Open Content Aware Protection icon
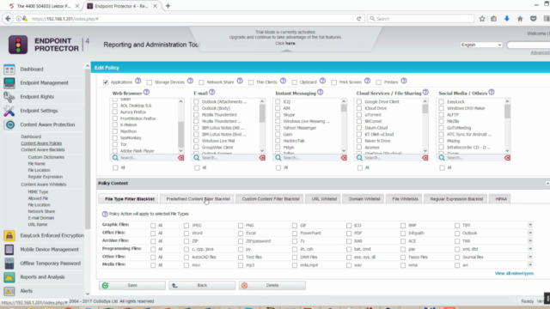 click(9, 124)
